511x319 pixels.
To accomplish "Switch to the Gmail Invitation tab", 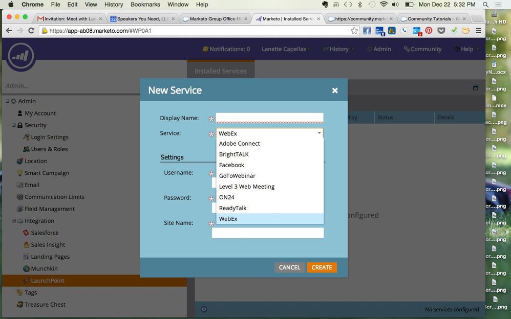I will pyautogui.click(x=70, y=18).
